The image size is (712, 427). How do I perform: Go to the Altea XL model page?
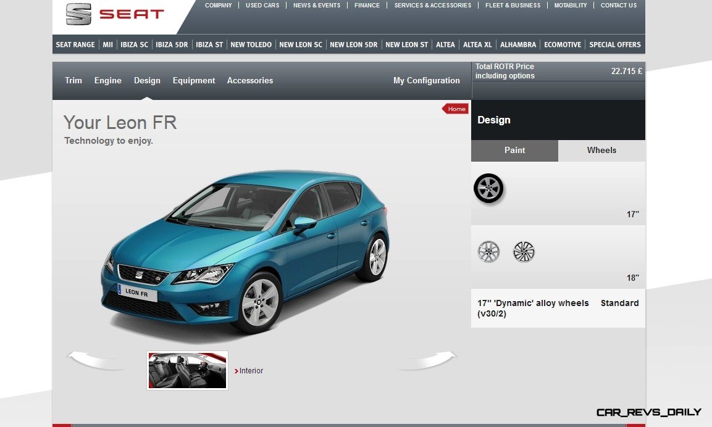pyautogui.click(x=478, y=44)
